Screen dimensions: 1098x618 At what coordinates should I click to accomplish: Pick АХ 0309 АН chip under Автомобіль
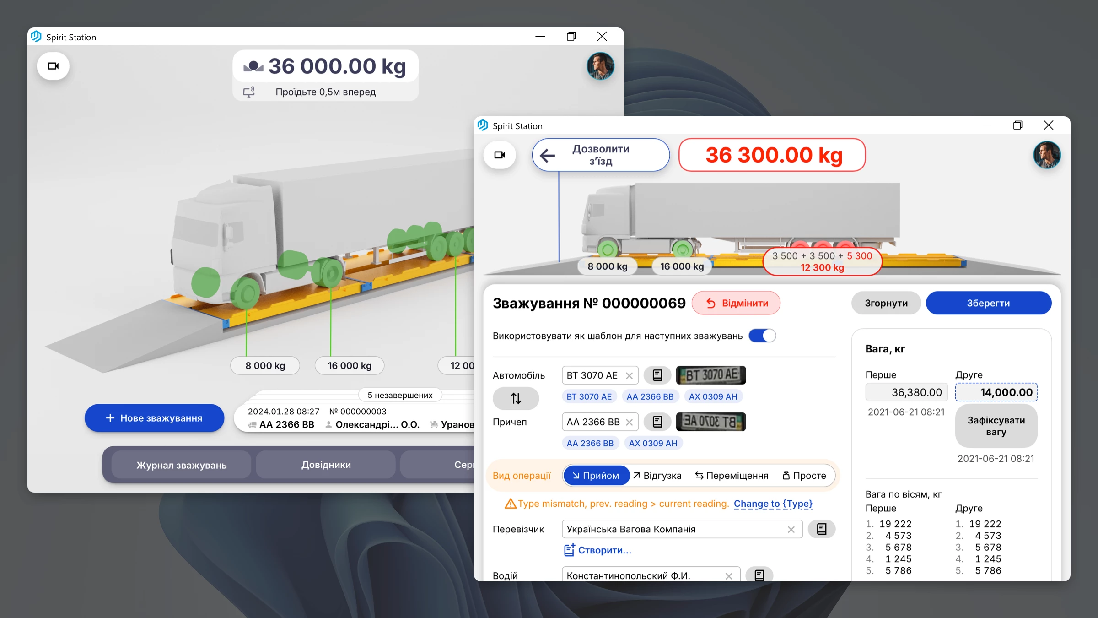pos(713,396)
